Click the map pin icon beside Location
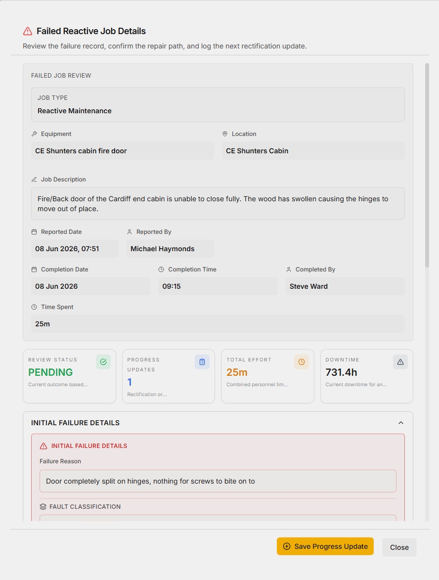Screen dimensions: 439x580 pyautogui.click(x=225, y=134)
